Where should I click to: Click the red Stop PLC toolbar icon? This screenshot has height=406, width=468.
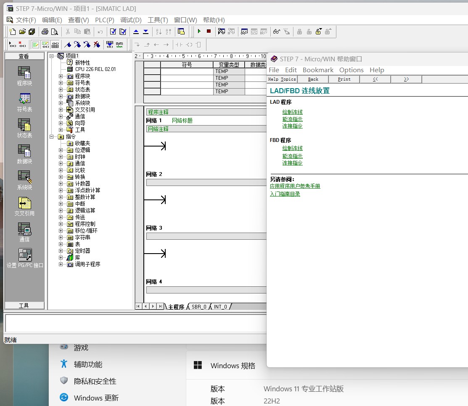[209, 31]
